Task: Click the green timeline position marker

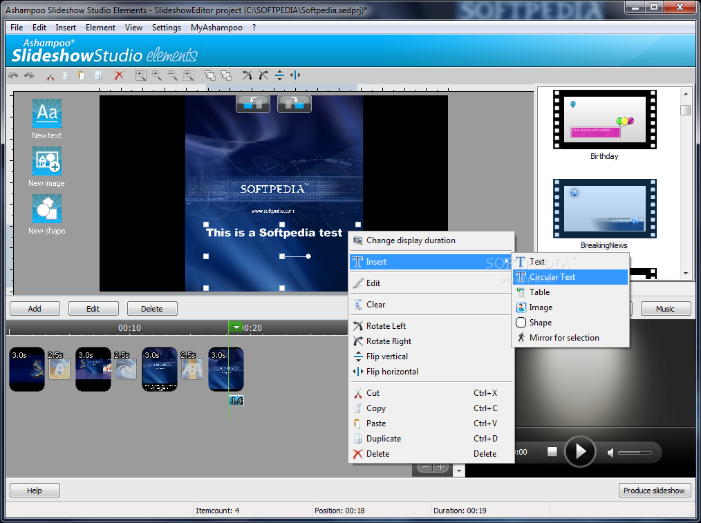Action: point(236,327)
